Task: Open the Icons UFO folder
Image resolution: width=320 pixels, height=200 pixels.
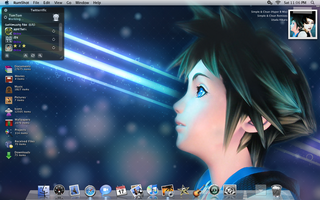Action: click(x=9, y=112)
